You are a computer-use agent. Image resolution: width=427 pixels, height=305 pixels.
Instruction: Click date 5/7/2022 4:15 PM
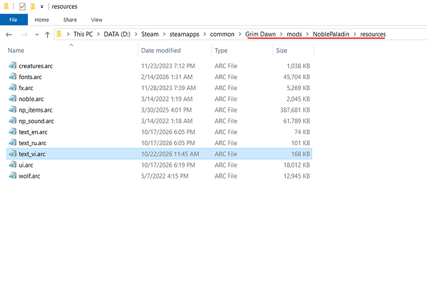tap(165, 176)
